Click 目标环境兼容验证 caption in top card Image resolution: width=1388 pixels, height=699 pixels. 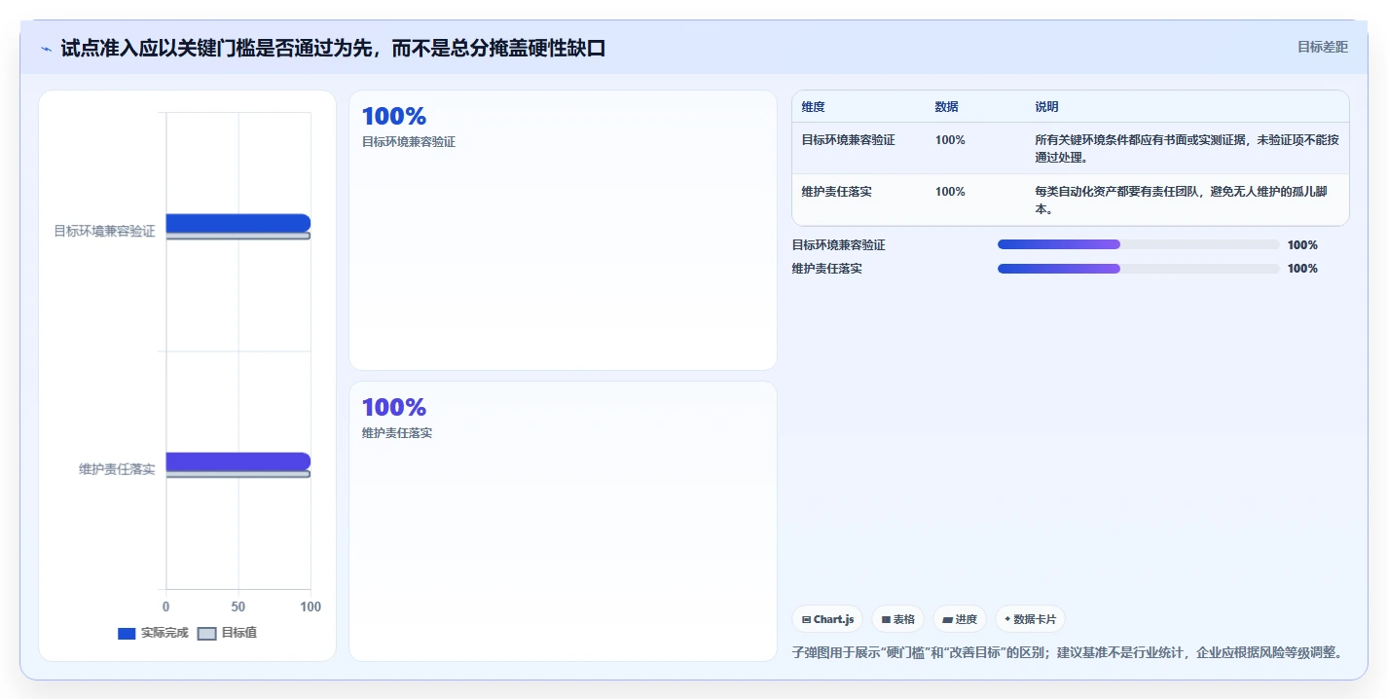tap(409, 141)
